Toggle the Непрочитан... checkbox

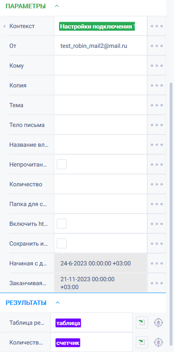coord(62,164)
